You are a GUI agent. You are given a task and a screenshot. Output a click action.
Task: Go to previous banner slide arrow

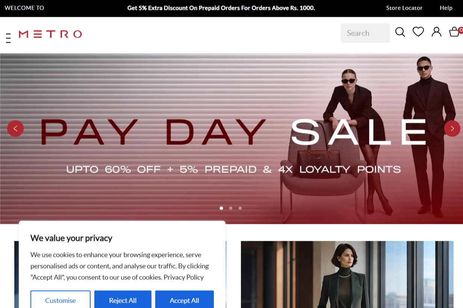coord(15,128)
